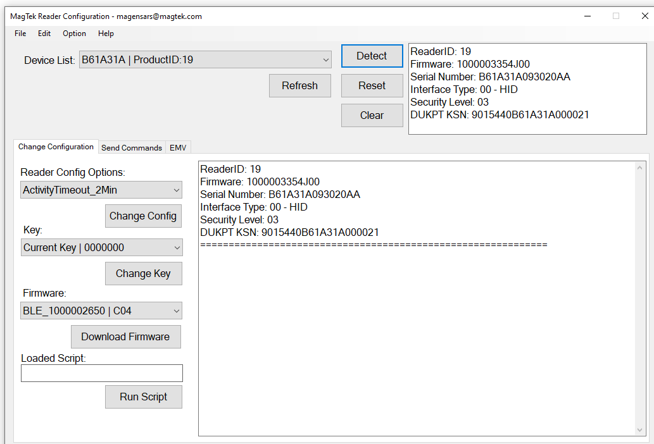Click inside the Loaded Script field

click(x=101, y=373)
